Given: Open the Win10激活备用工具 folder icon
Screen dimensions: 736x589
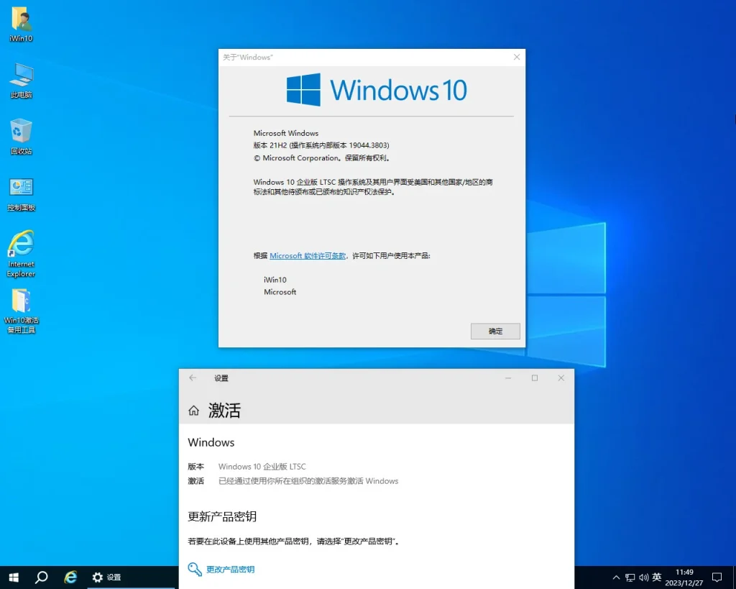Looking at the screenshot, I should [x=21, y=311].
